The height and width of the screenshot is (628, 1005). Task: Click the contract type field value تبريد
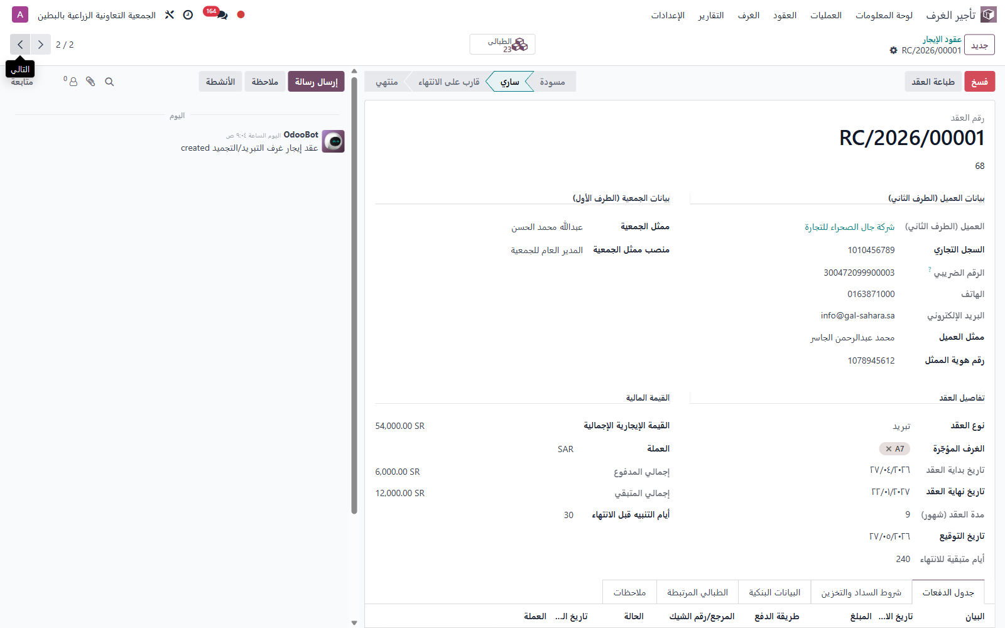pos(901,426)
